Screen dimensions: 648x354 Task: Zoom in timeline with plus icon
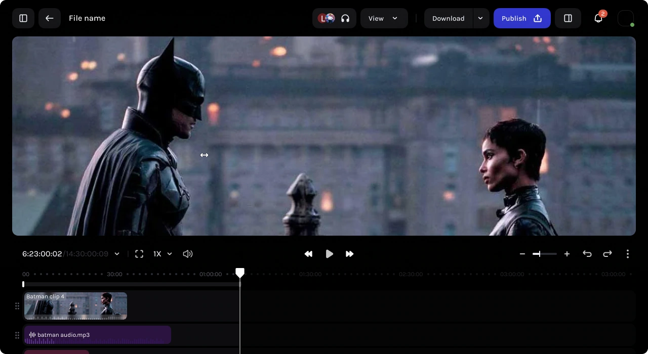coord(567,254)
